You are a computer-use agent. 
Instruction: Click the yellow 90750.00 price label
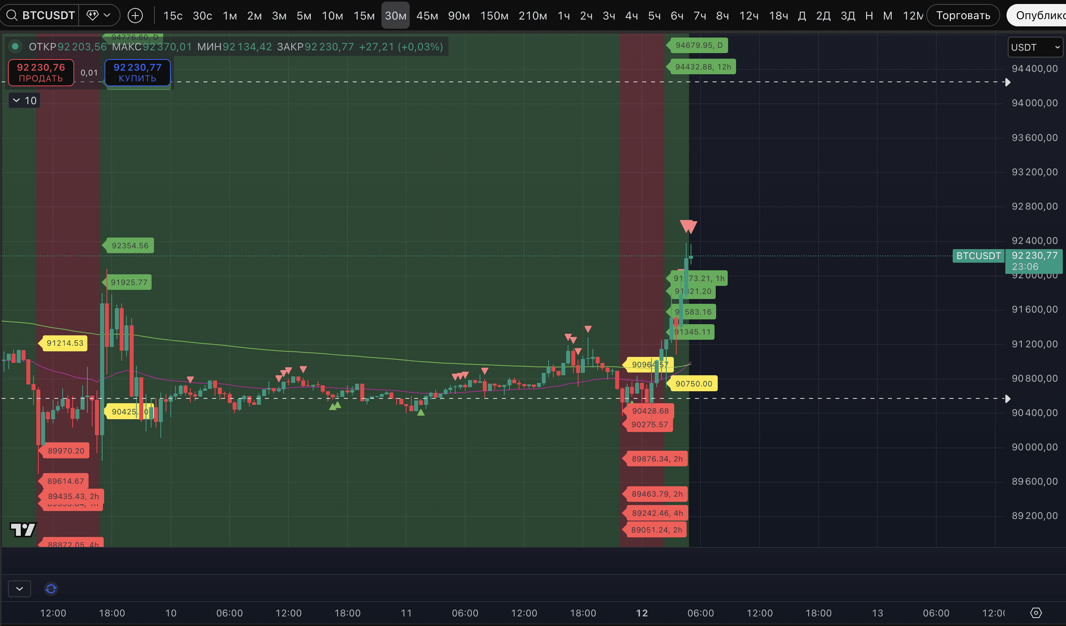[x=694, y=384]
